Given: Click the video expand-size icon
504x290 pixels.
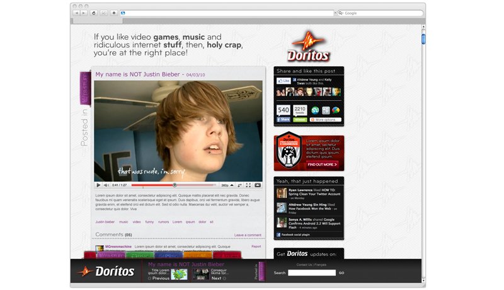Looking at the screenshot, I should pos(240,185).
